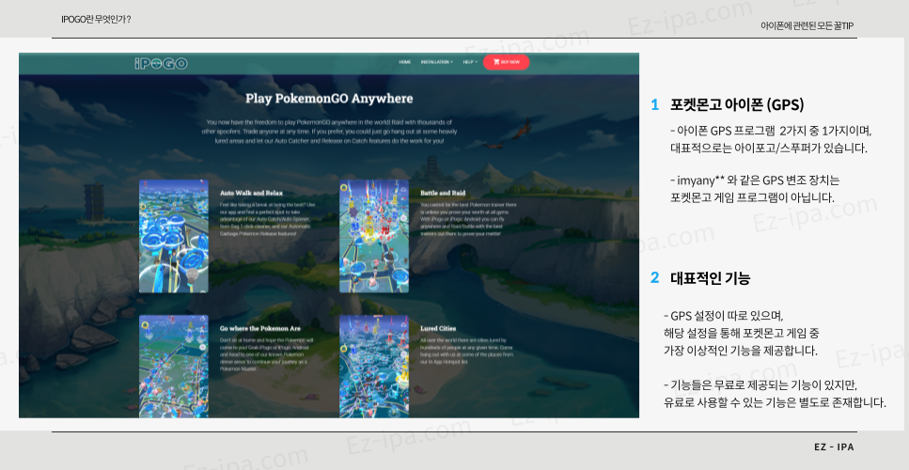Expand the INSTALLATION dropdown menu
This screenshot has height=470, width=909.
(436, 62)
